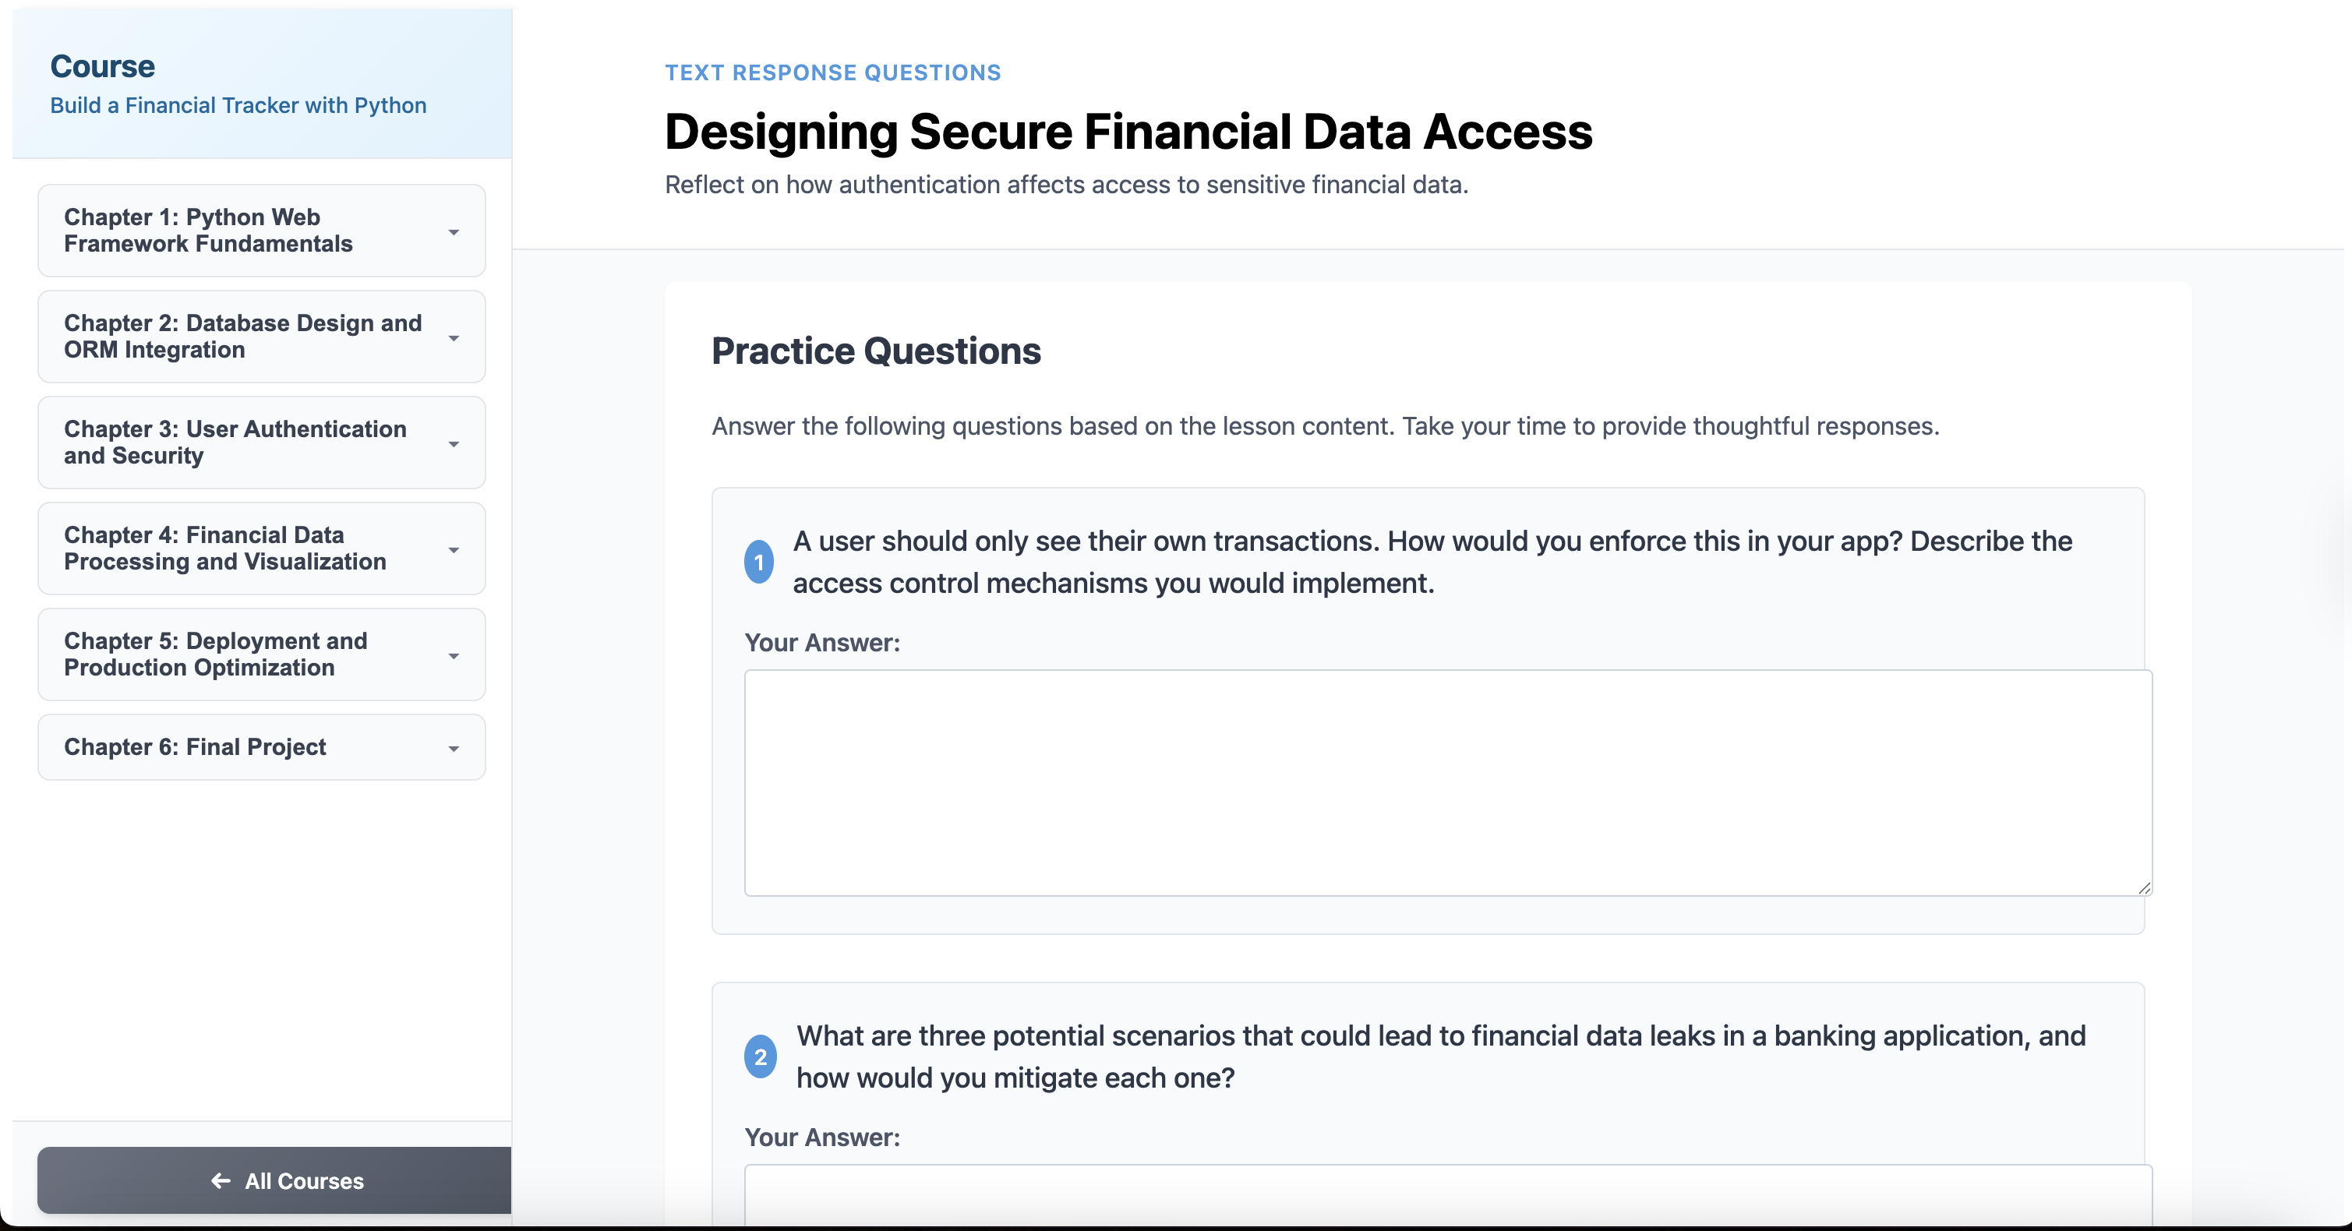Click the Build a Financial Tracker with Python link
This screenshot has width=2352, height=1231.
coord(238,105)
